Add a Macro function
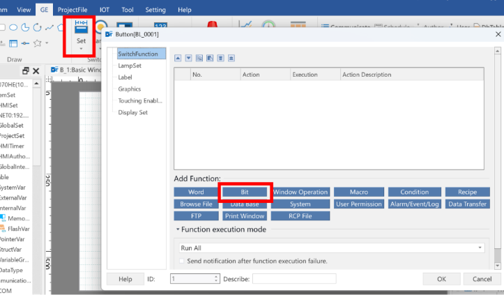The height and width of the screenshot is (295, 504). [359, 192]
